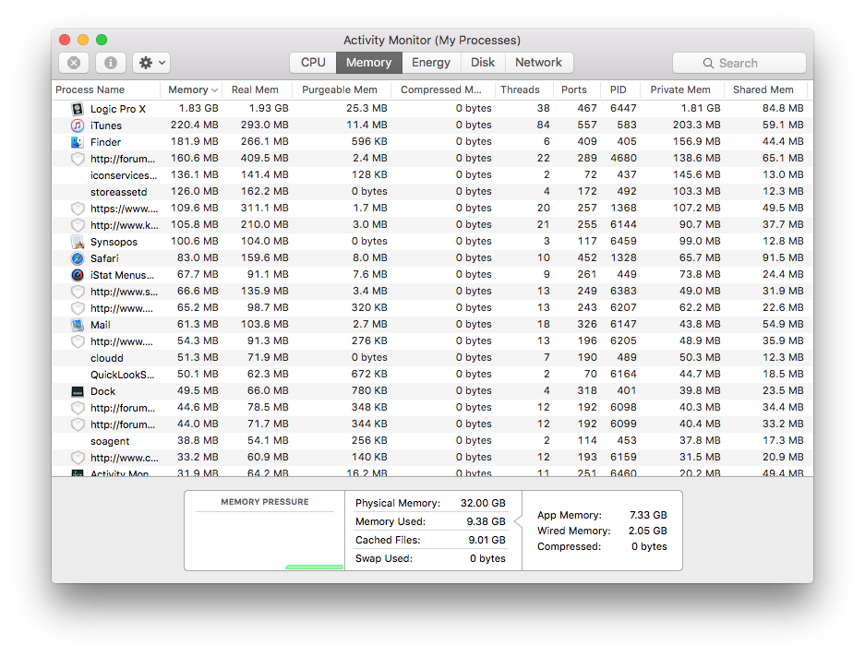Image resolution: width=865 pixels, height=657 pixels.
Task: Click shield icon of 44.6 MB forum process
Action: [x=78, y=408]
